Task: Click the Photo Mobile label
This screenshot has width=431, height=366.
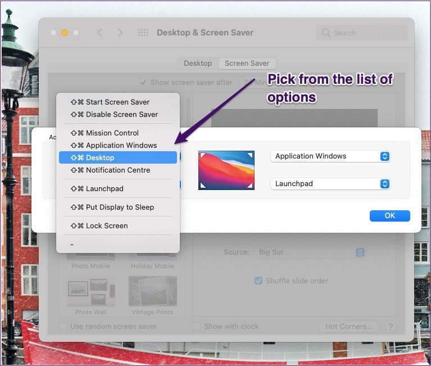Action: coord(90,266)
